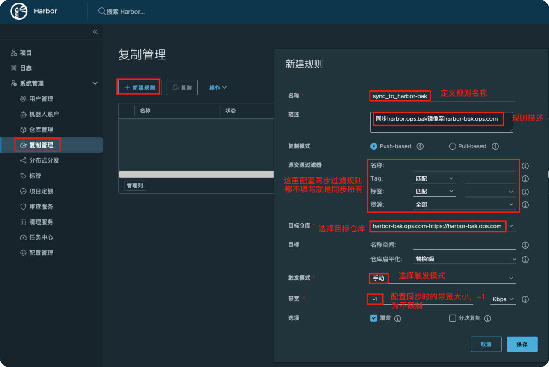Click the search magnifier icon

(102, 11)
